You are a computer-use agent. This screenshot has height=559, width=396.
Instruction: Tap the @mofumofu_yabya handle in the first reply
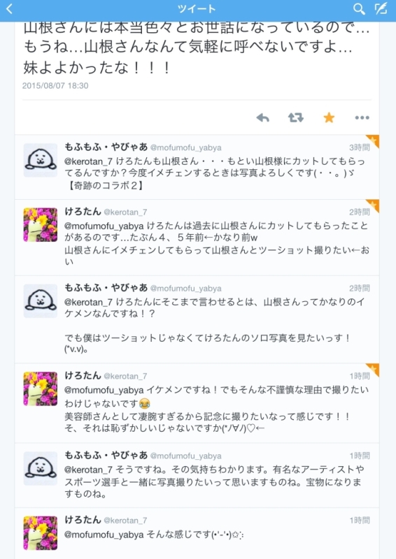coord(185,147)
